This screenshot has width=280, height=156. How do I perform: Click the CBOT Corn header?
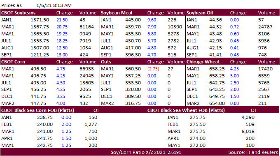point(13,62)
